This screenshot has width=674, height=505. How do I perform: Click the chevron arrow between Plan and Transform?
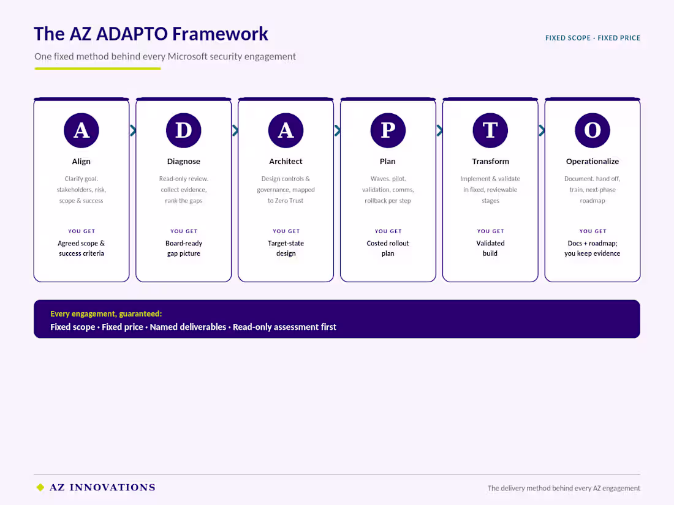click(x=440, y=130)
